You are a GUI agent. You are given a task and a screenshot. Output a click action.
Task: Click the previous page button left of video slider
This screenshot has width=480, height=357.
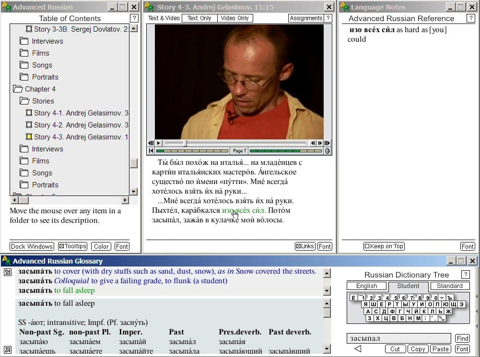click(x=151, y=143)
